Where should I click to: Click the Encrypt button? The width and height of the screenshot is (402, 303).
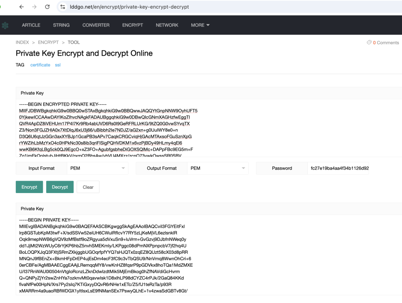[29, 187]
